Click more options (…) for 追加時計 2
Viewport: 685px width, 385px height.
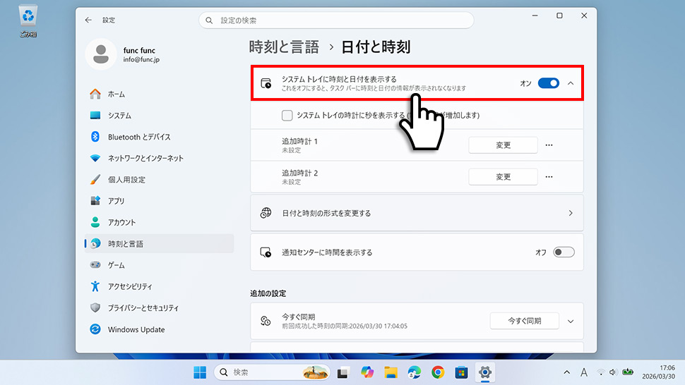click(549, 177)
